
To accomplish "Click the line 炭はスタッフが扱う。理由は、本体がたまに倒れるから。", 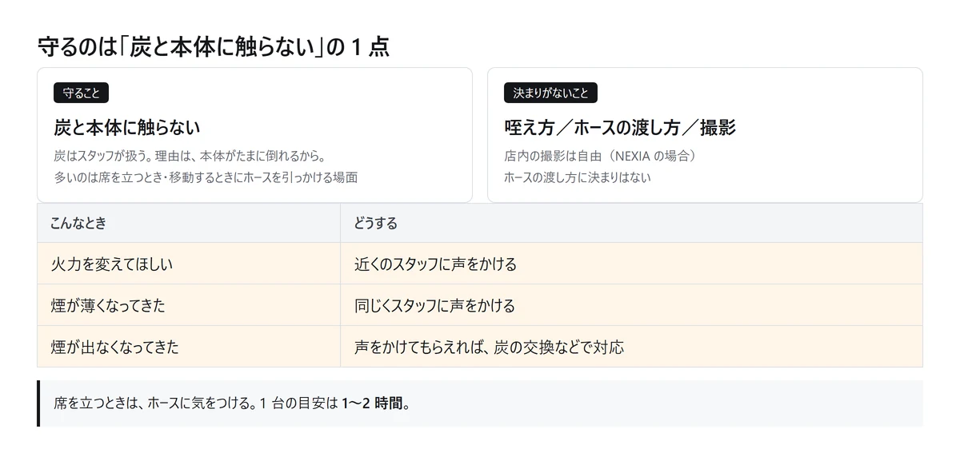I will (190, 156).
